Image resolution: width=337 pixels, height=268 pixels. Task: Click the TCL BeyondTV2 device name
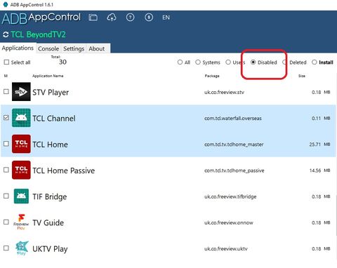coord(38,34)
